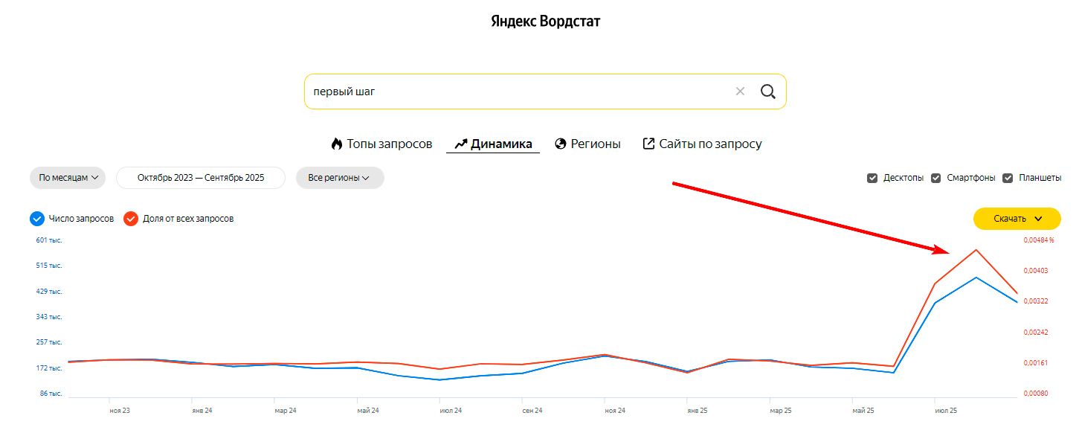Open the yellow Скачать dropdown
Viewport: 1079px width, 433px height.
click(1017, 219)
